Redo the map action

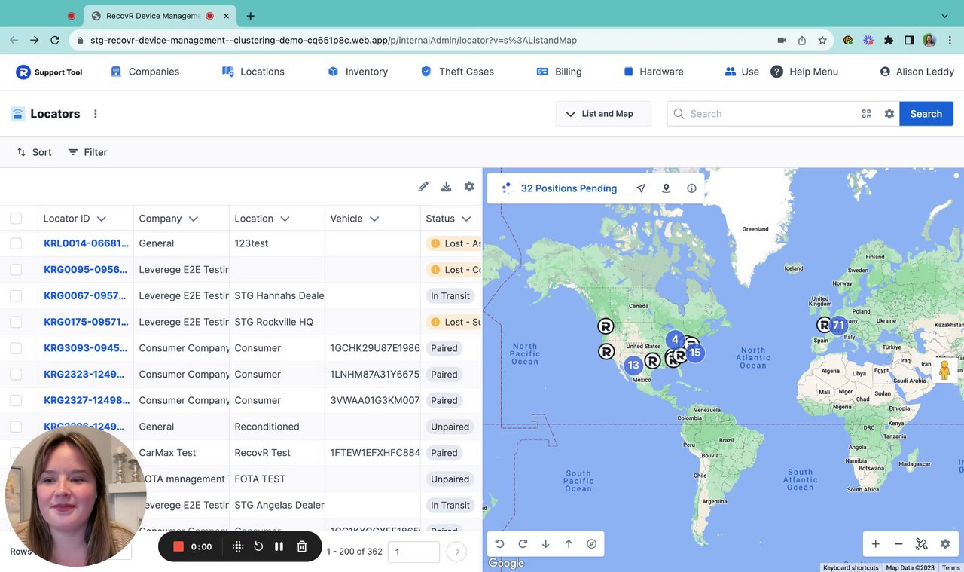[523, 544]
